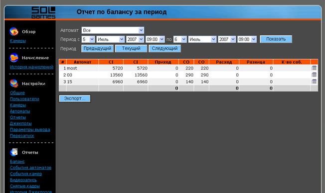This screenshot has width=325, height=193.
Task: Open Отчеты link under Настройки
Action: 18,117
